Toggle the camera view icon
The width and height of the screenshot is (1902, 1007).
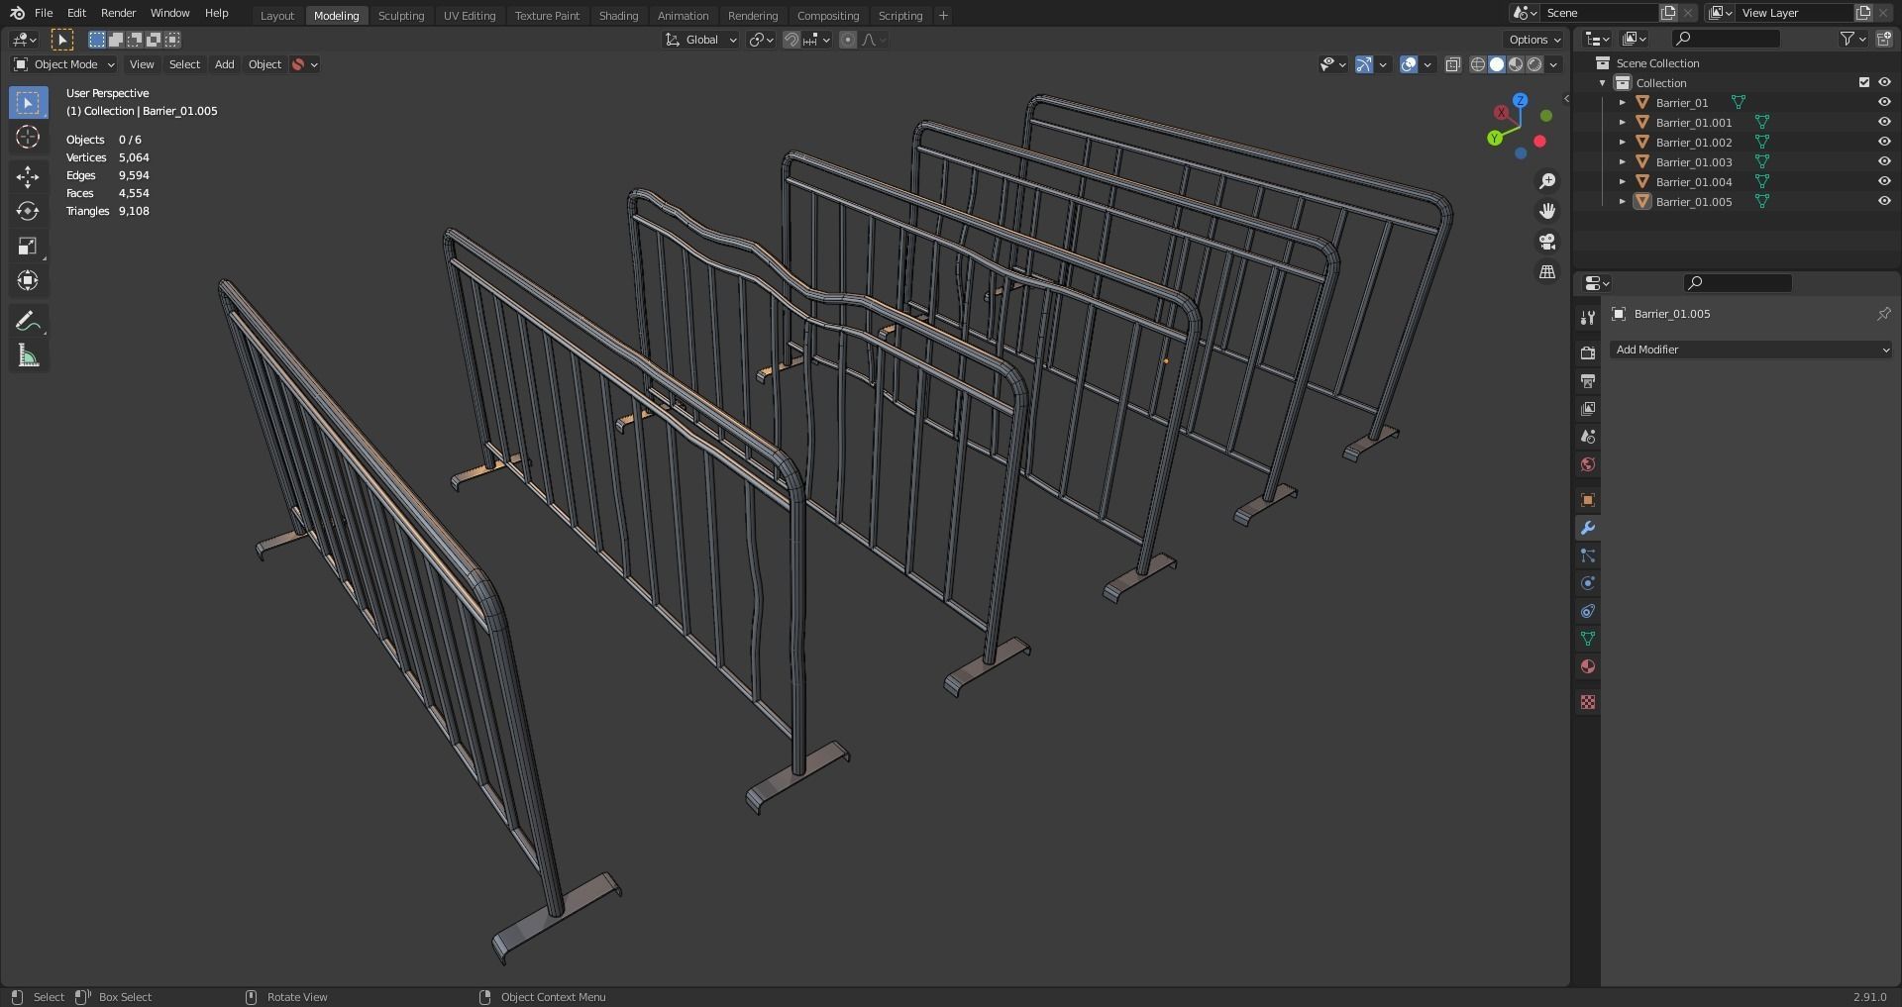tap(1547, 242)
